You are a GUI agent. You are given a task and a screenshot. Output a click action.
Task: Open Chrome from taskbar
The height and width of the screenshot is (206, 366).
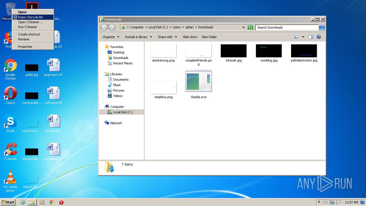52,202
